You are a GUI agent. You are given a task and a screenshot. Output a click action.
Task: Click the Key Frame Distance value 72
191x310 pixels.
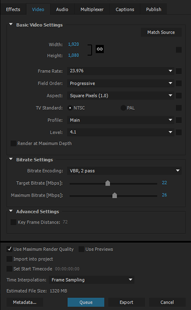[65, 222]
